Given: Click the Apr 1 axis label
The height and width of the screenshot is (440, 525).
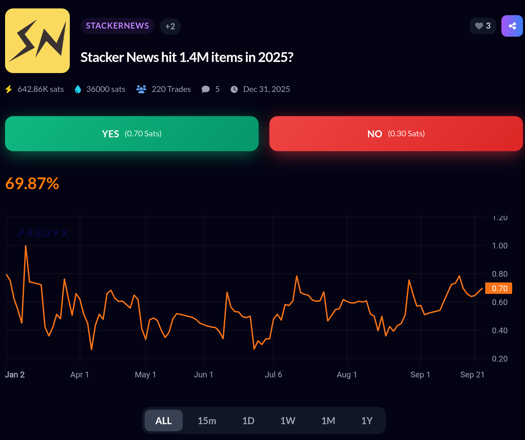Looking at the screenshot, I should coord(80,375).
